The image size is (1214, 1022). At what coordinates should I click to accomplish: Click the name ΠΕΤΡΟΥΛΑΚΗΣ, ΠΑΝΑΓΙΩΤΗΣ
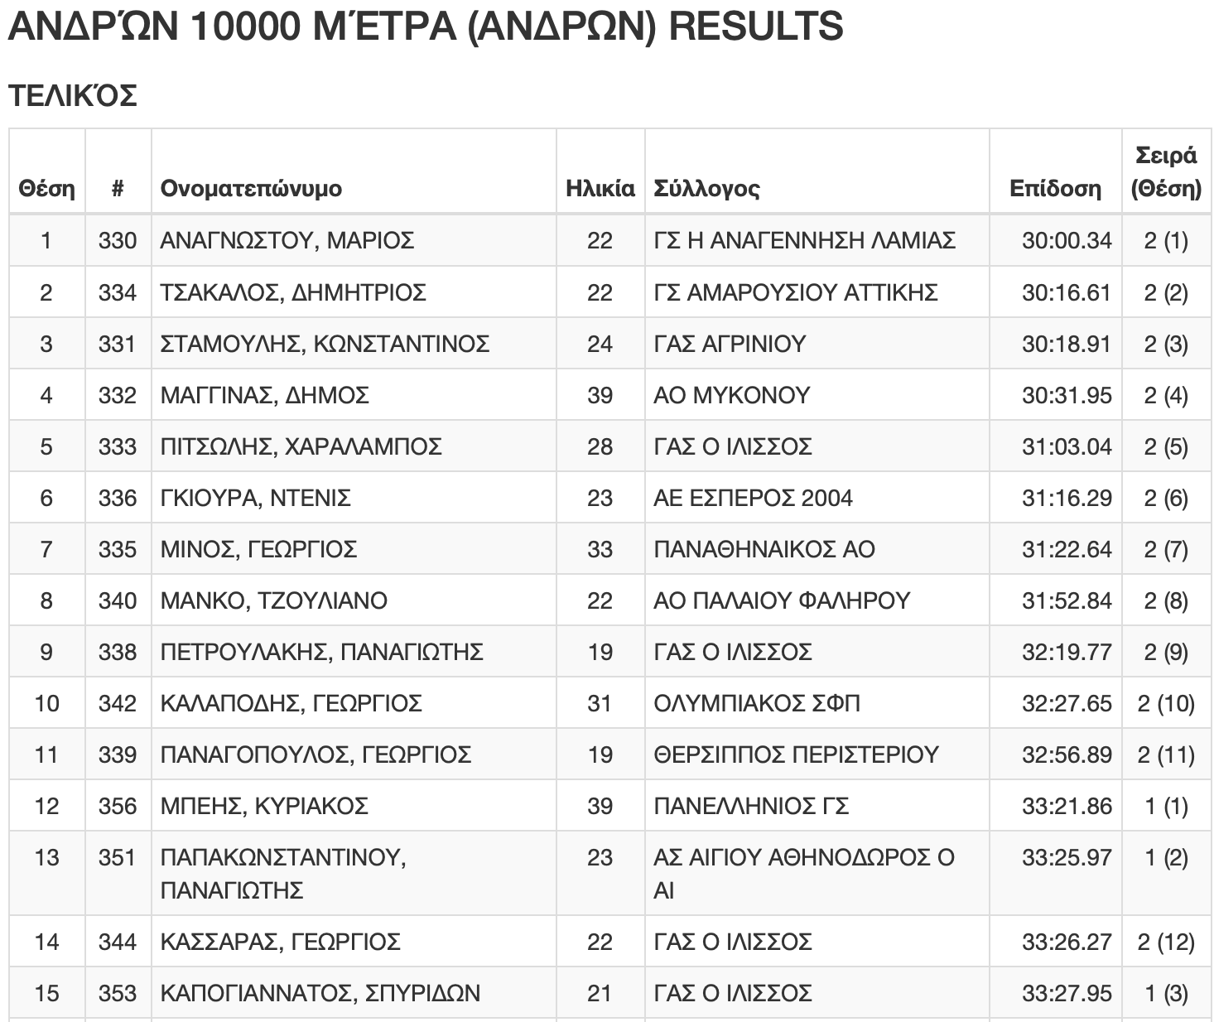(321, 652)
